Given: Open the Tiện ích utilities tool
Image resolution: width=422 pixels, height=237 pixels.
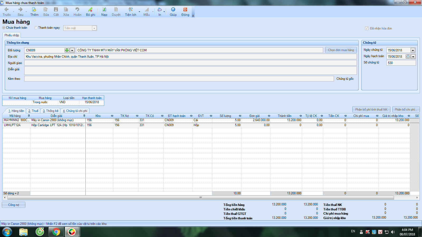Looking at the screenshot, I should coord(131,12).
